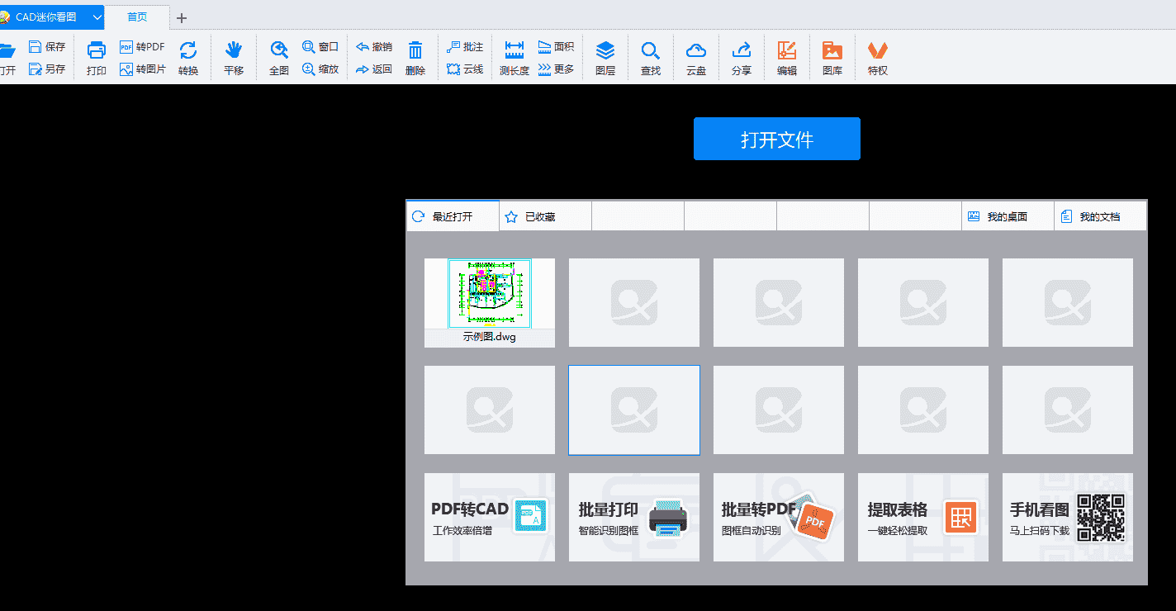The height and width of the screenshot is (611, 1176).
Task: Switch to the 已收藏 favorites tab
Action: coord(545,216)
